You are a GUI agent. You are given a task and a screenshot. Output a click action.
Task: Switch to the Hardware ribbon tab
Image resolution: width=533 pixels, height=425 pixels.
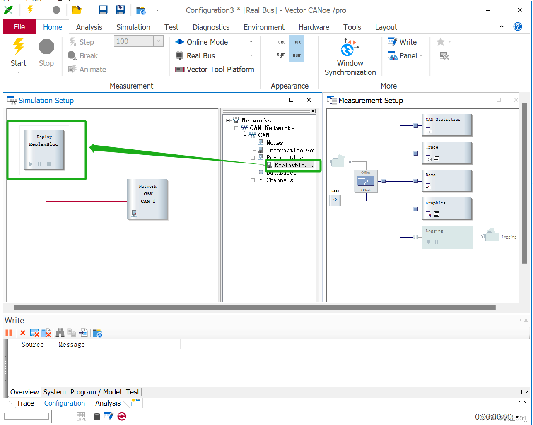click(314, 27)
